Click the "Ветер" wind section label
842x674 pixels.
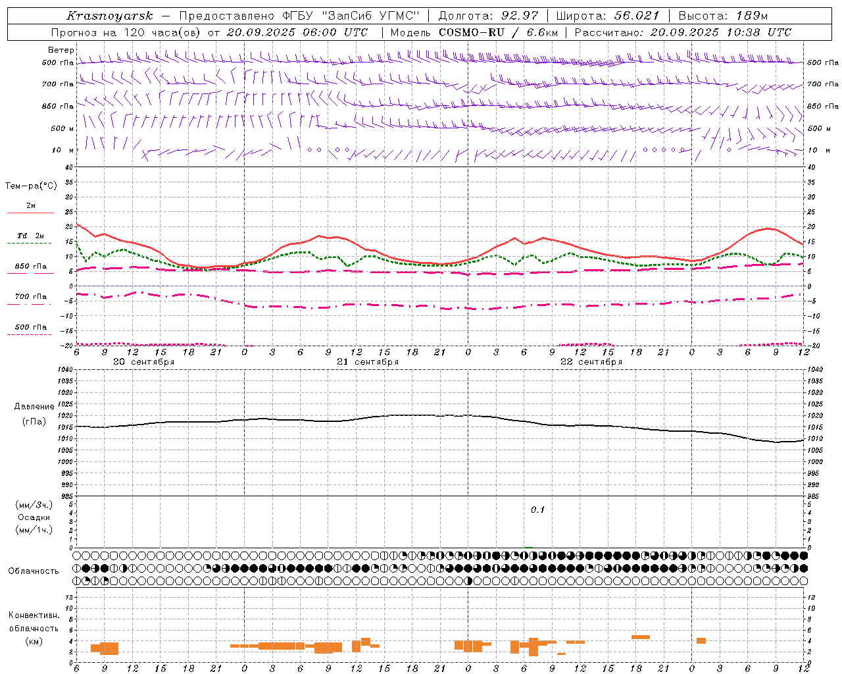[61, 50]
